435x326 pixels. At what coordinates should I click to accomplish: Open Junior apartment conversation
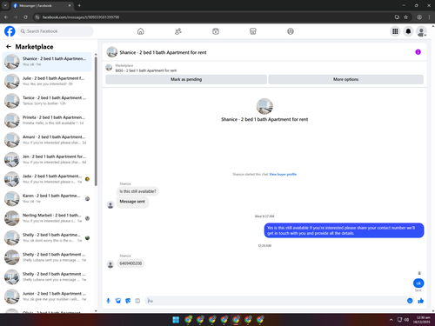pyautogui.click(x=47, y=296)
